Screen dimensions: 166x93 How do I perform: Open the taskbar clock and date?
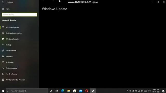(x=156, y=91)
